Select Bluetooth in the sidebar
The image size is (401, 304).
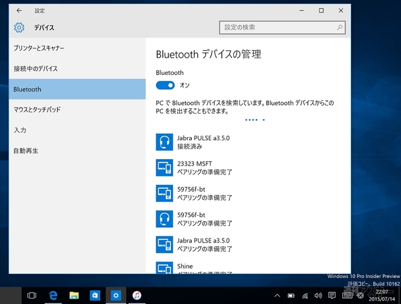tap(78, 90)
